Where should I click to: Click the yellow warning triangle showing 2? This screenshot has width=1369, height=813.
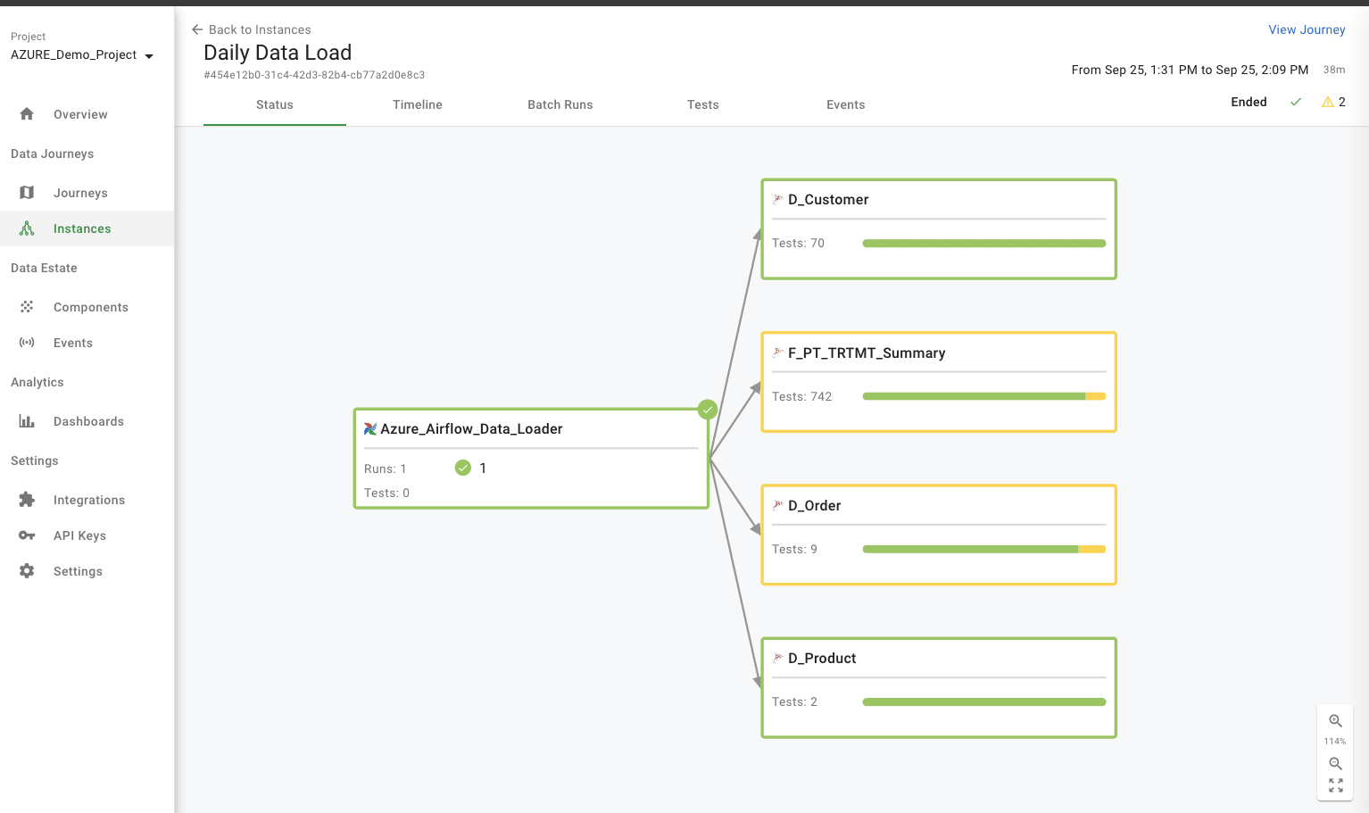pyautogui.click(x=1327, y=102)
